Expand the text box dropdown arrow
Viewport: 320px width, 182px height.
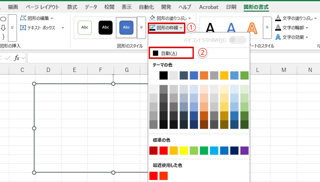(x=63, y=28)
